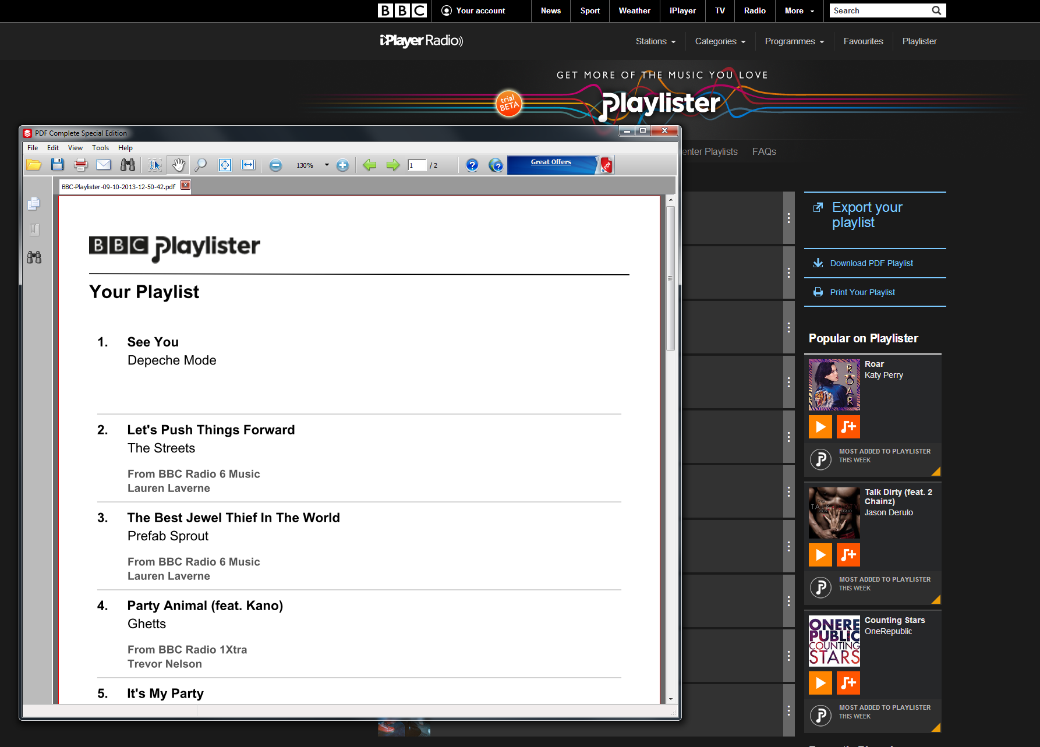Email the PDF via envelope icon
Viewport: 1040px width, 747px height.
click(104, 165)
